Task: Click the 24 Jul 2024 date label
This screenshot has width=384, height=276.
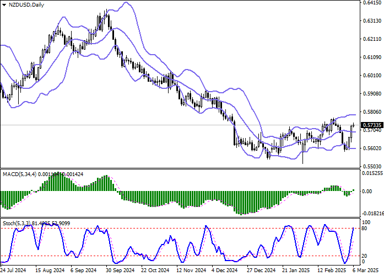Action: click(12, 271)
